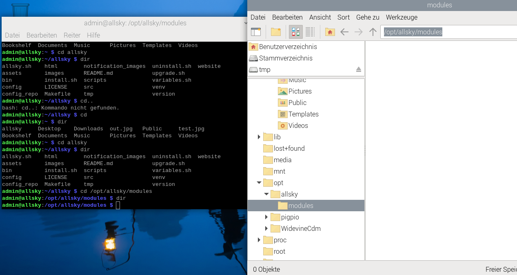Open Hilfe menu in terminal
Image resolution: width=517 pixels, height=275 pixels.
point(93,35)
